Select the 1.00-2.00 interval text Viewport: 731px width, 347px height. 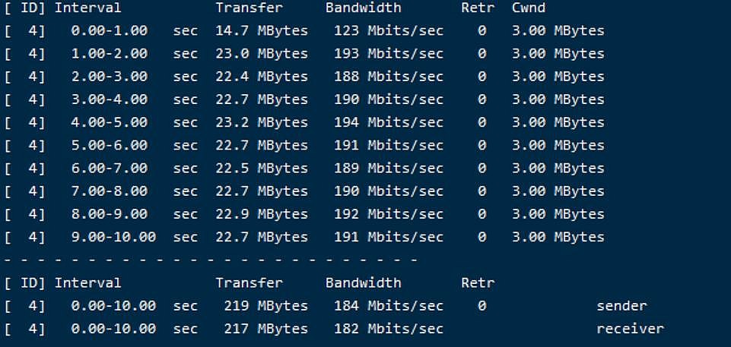[110, 53]
